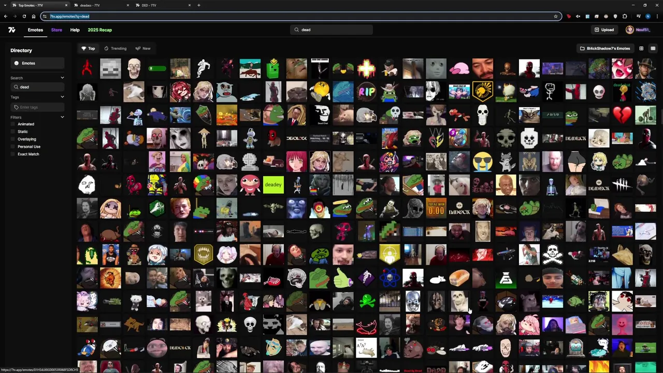Open the green deadey text emote

pos(273,185)
